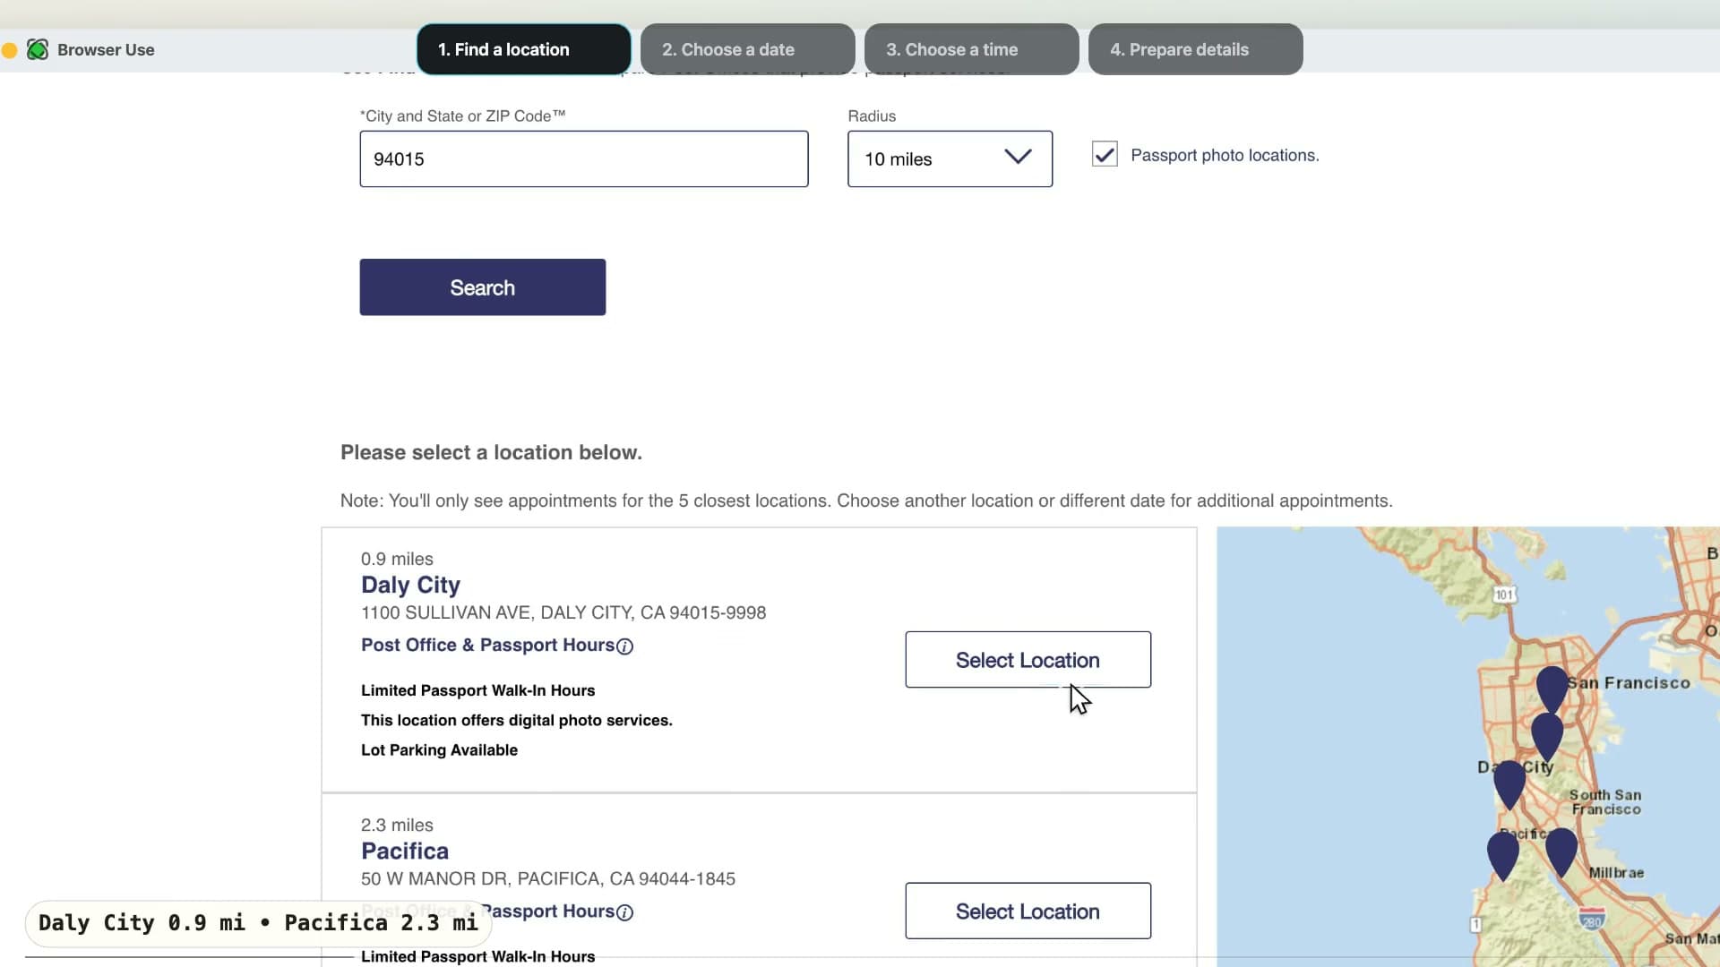
Task: Click info icon next to Daly City hours
Action: (x=625, y=646)
